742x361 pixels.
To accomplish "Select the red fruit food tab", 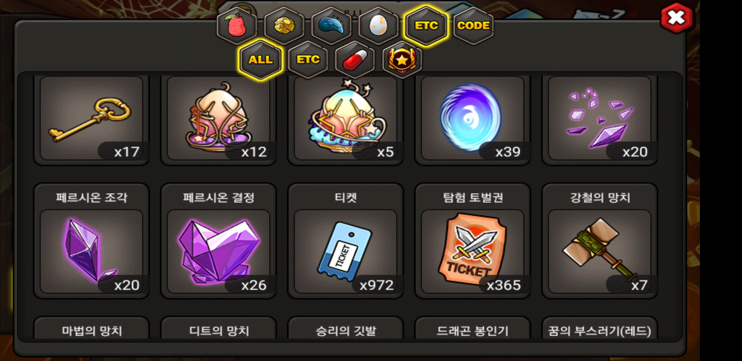I will (x=237, y=25).
